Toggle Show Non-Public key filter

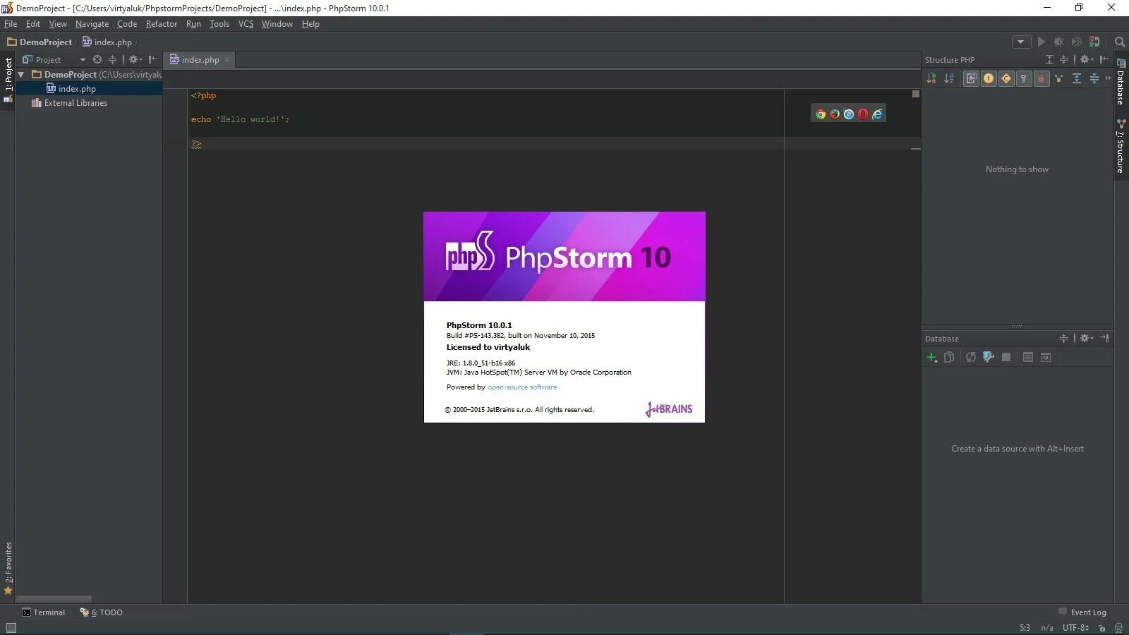(1024, 79)
